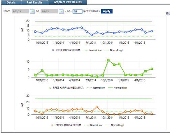Click FREE KAPPA/LAMBDA RAT. legend label
The width and height of the screenshot is (170, 133).
tap(68, 88)
